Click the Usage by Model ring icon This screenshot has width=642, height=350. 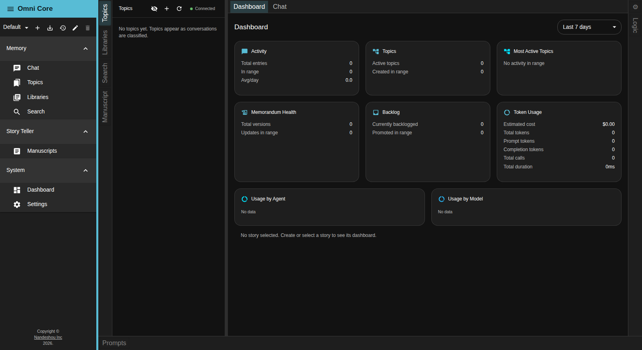point(441,199)
